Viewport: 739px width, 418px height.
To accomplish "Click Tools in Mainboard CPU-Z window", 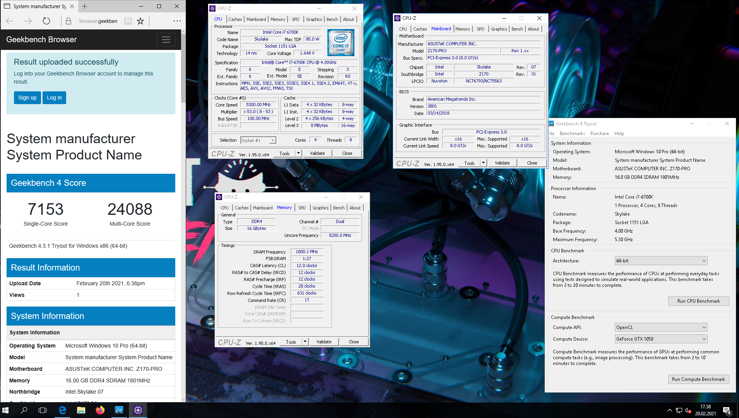I will (469, 163).
